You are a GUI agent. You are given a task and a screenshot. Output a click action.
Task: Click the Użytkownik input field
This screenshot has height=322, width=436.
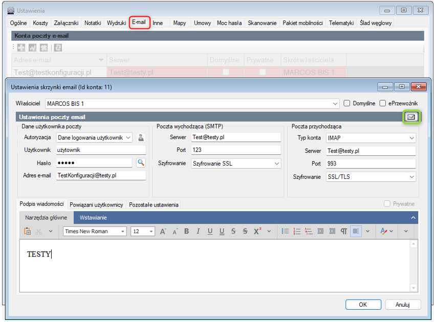pyautogui.click(x=101, y=150)
